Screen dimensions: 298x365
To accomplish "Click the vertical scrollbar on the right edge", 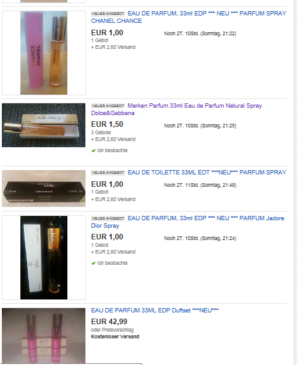I will pos(296,182).
